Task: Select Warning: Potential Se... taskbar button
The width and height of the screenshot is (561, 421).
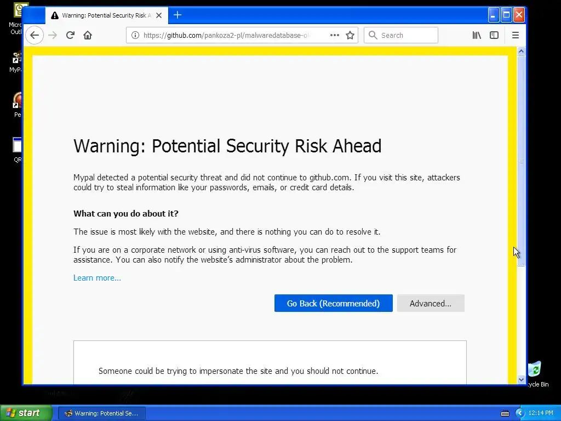Action: pyautogui.click(x=102, y=413)
